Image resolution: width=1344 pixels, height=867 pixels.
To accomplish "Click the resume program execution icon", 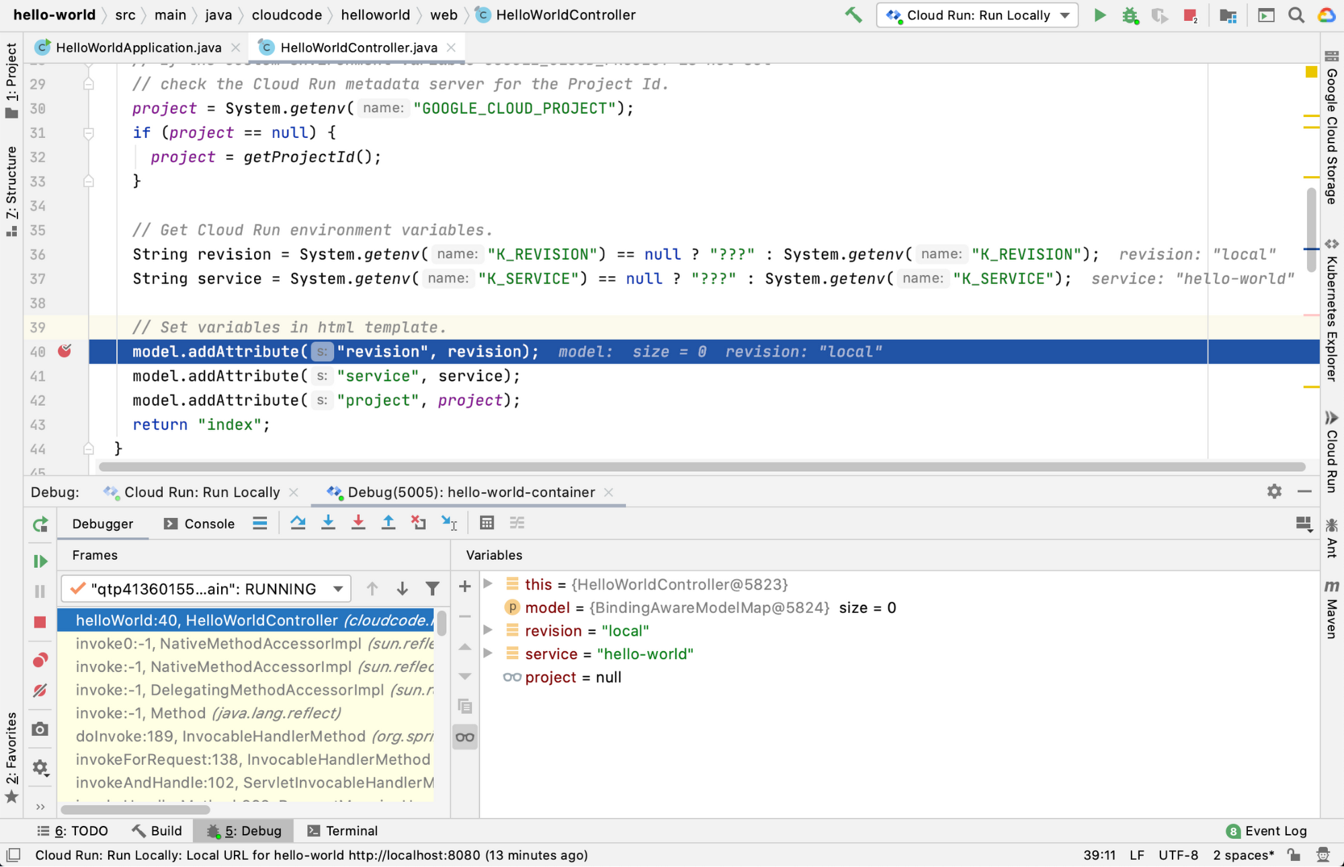I will [x=40, y=561].
